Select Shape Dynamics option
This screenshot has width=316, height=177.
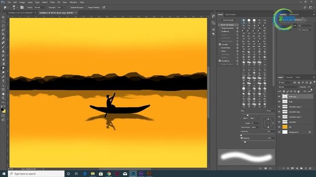pyautogui.click(x=228, y=28)
